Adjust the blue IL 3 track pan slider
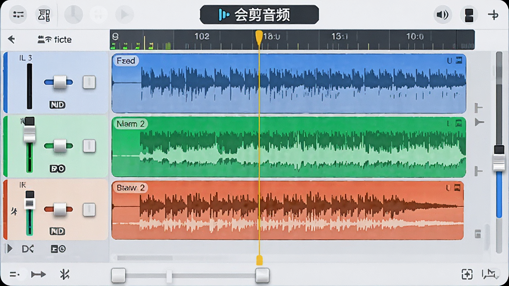The image size is (509, 286). pos(60,82)
